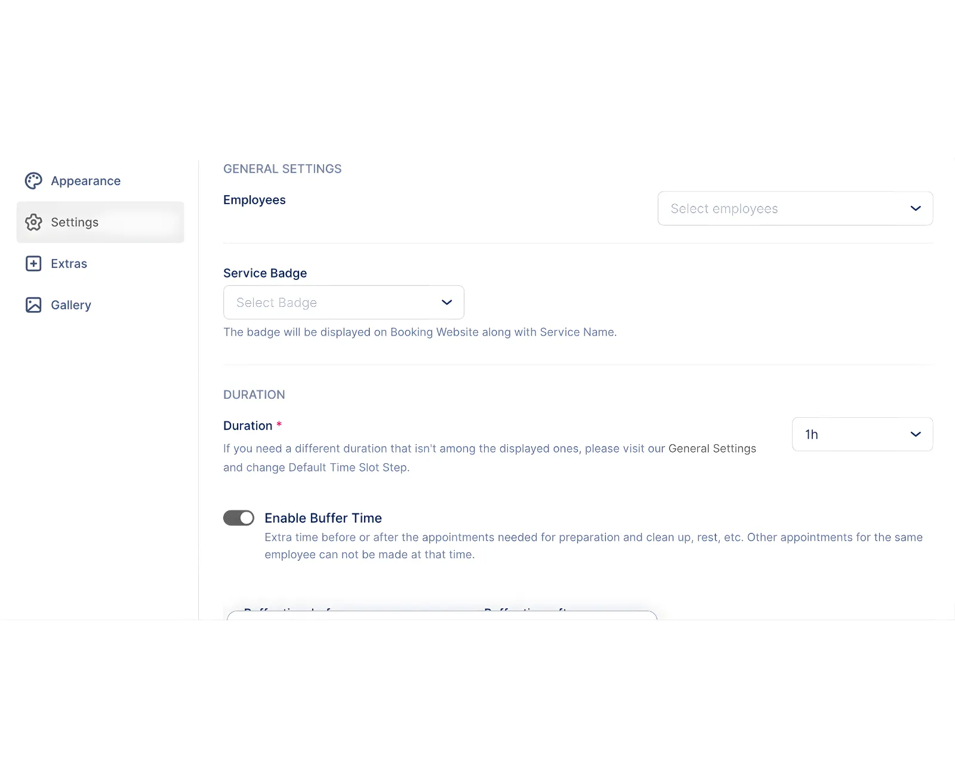Disable the Enable Buffer Time toggle
This screenshot has height=776, width=955.
239,518
